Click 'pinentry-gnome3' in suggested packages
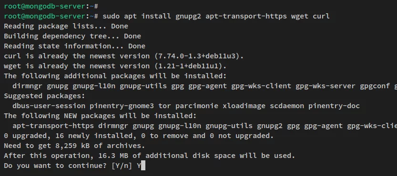The height and width of the screenshot is (176, 397). coord(122,106)
